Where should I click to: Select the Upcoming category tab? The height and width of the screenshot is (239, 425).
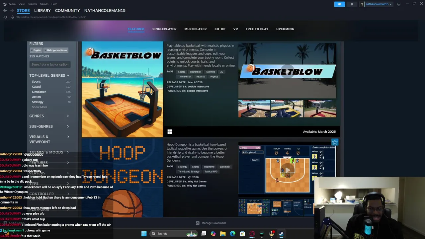click(285, 29)
